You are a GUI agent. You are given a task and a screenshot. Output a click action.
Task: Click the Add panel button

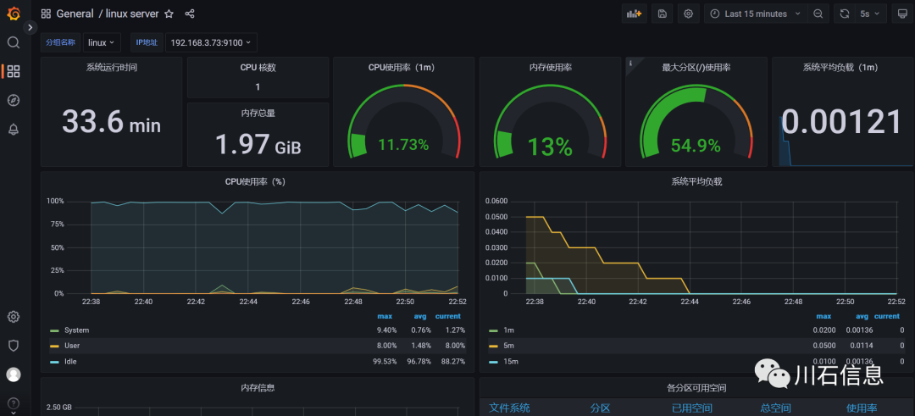(634, 14)
